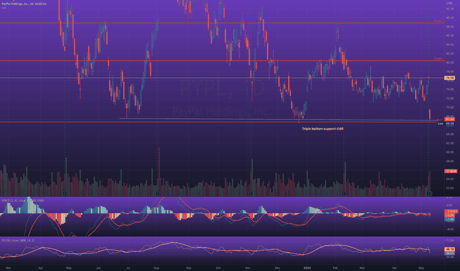Select the Vol indicator legend label
Viewport: 460px width, 271px height.
4,8
